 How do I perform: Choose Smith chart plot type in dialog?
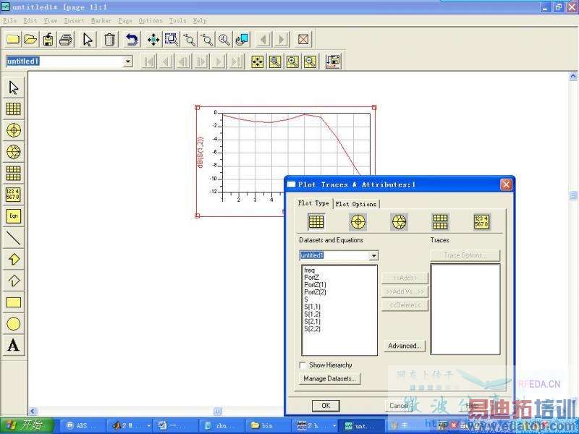(400, 222)
